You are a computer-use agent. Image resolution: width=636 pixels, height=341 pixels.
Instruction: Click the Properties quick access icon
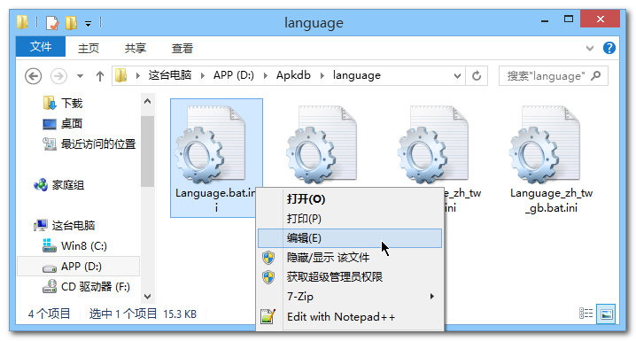pos(52,23)
